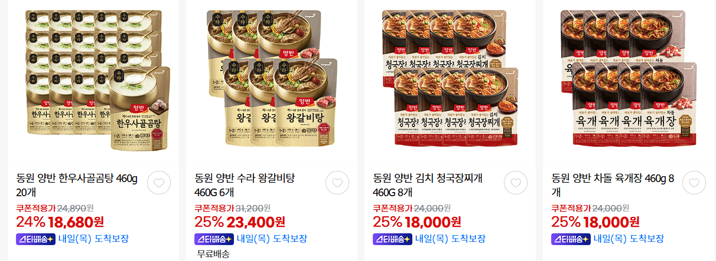Open 동원 양반 김치 청국장찌개 title link
This screenshot has width=716, height=261.
coord(428,184)
